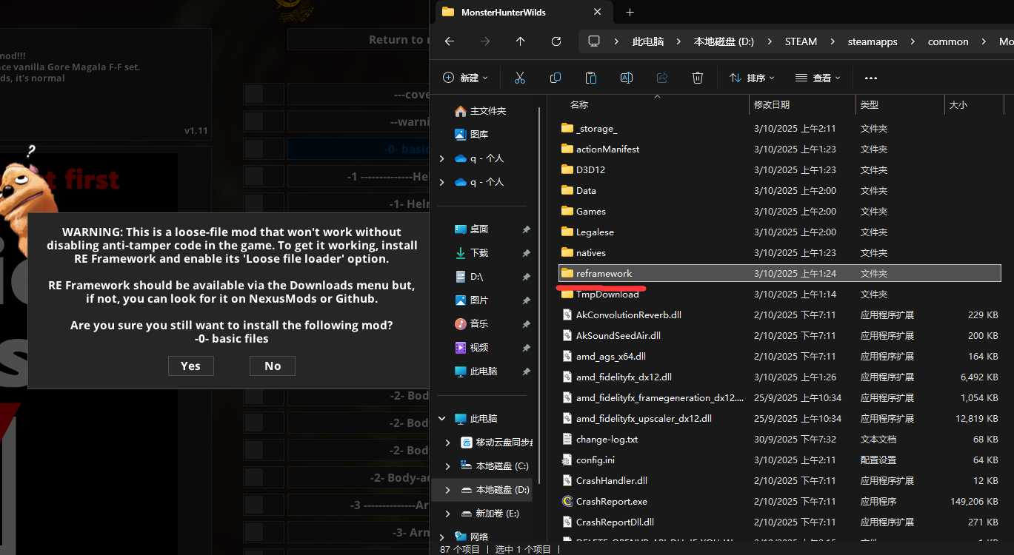Toggle the checkbox beside '-0- basic' mod
The height and width of the screenshot is (555, 1014).
[254, 149]
